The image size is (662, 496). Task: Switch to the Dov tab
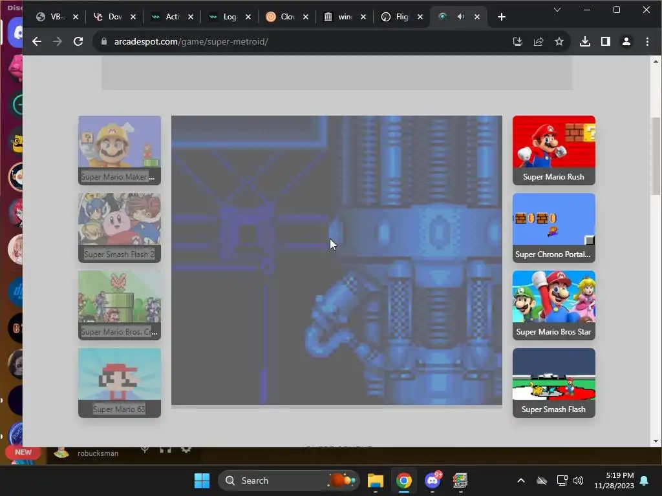click(x=109, y=17)
